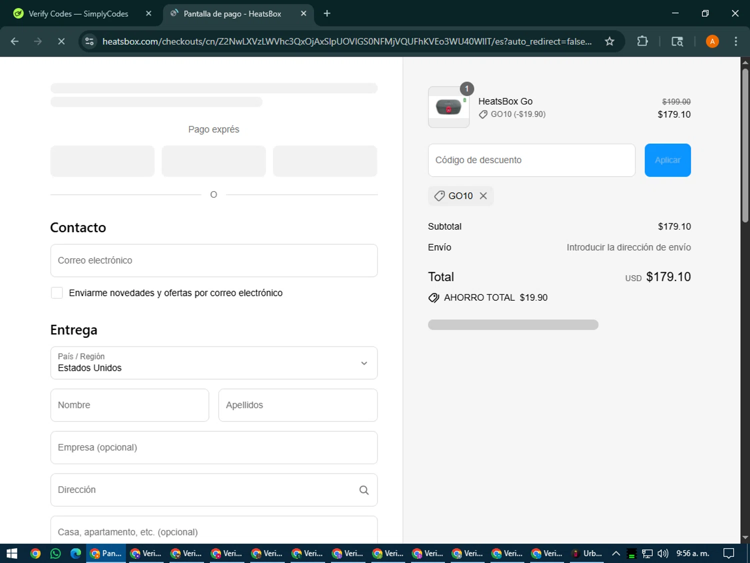Open site information icon in address bar
This screenshot has width=750, height=563.
click(x=89, y=42)
